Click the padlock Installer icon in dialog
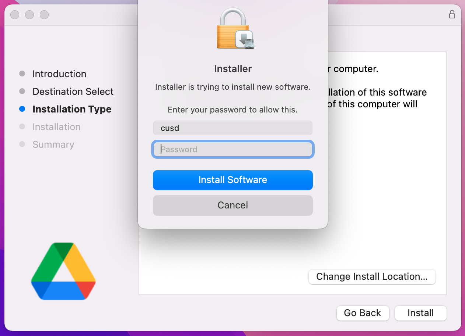Image resolution: width=465 pixels, height=336 pixels. 235,29
